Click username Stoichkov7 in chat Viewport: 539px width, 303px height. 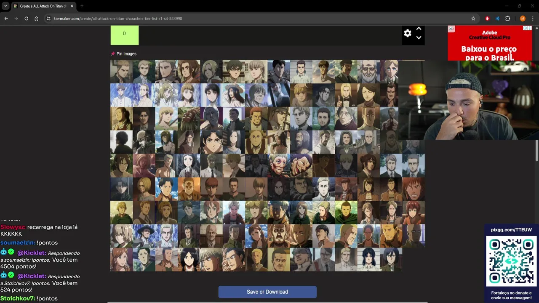(17, 298)
